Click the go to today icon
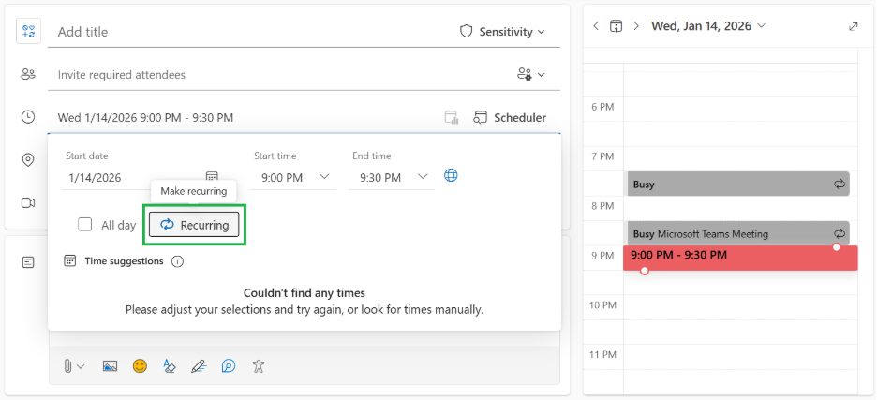Screen dimensions: 877x400 point(616,26)
